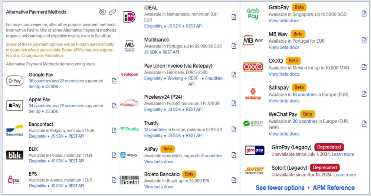Click the iDEAL document icon
The image size is (371, 196).
[234, 17]
